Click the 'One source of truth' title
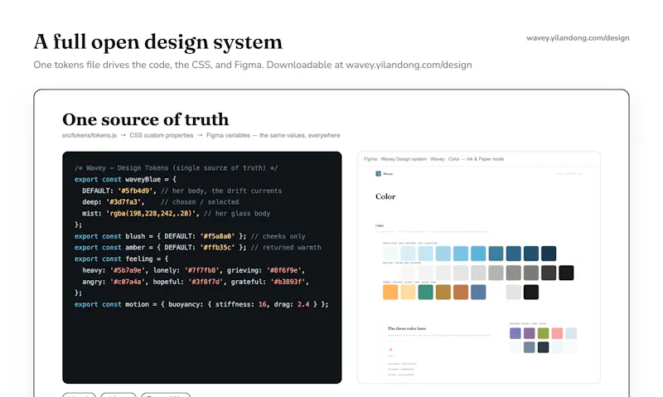663x397 pixels. coord(146,119)
